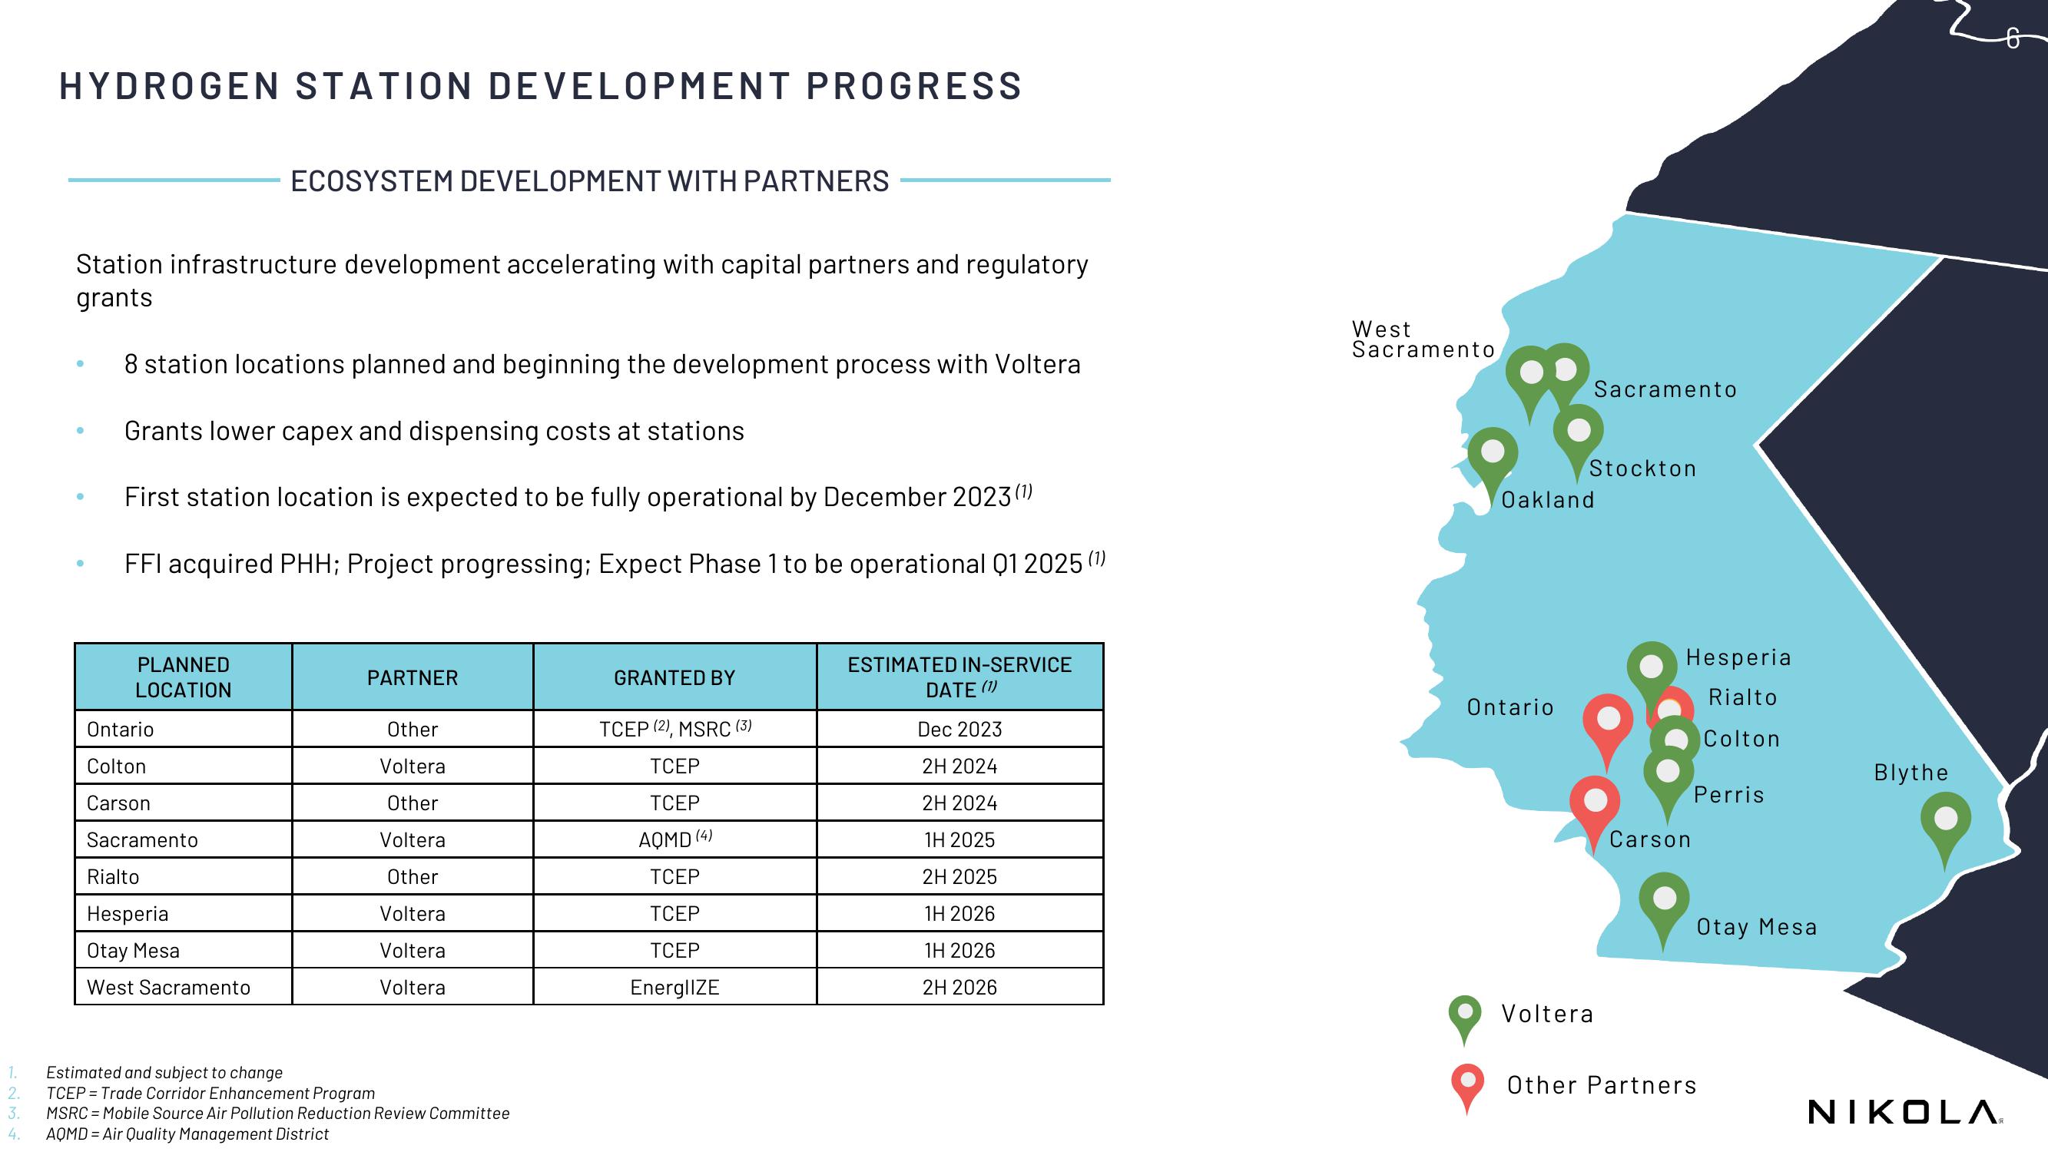Click the bullet about 8 station locations
The height and width of the screenshot is (1152, 2048).
[x=601, y=364]
